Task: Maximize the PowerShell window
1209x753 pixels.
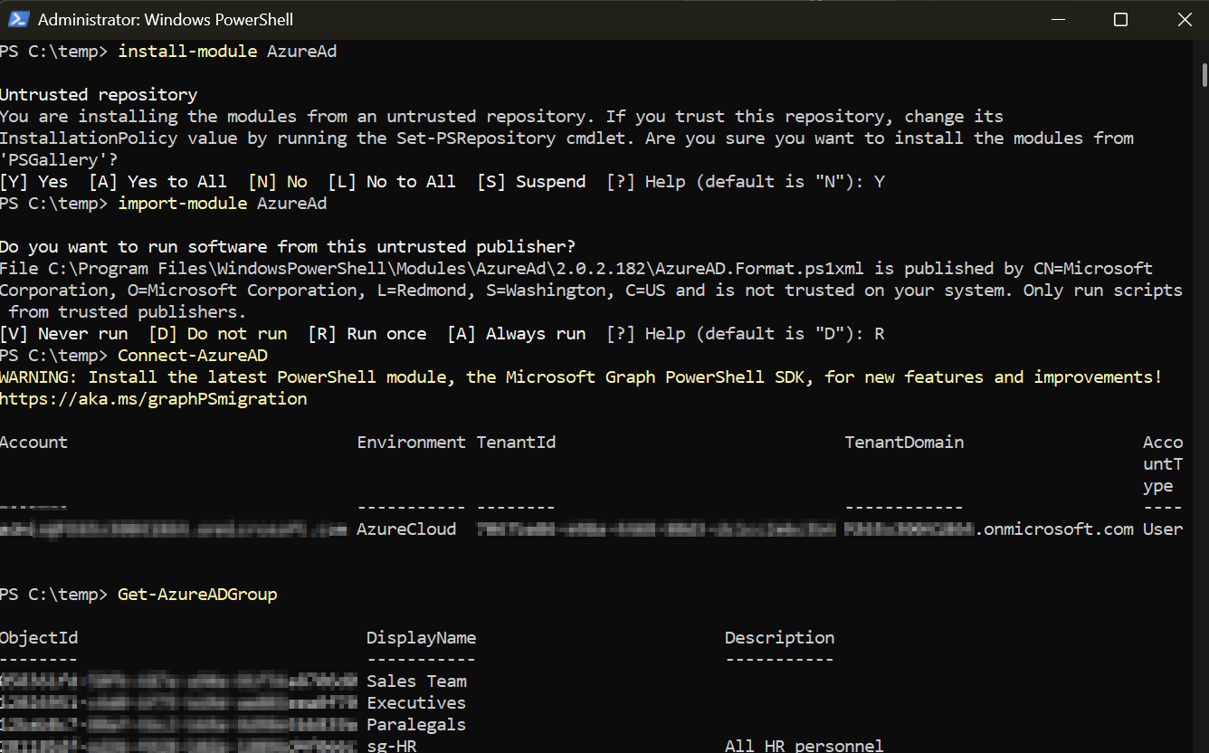Action: pos(1120,19)
